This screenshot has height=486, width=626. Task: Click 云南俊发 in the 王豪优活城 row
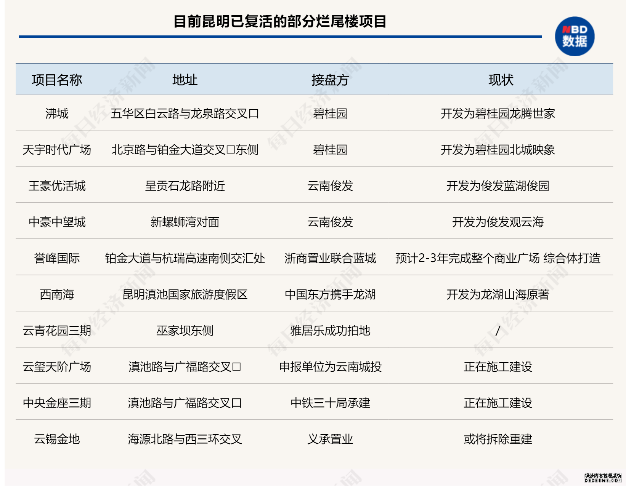click(330, 186)
